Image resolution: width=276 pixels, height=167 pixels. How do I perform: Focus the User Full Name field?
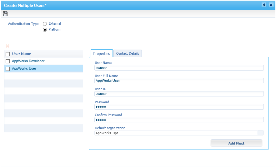coord(179,81)
